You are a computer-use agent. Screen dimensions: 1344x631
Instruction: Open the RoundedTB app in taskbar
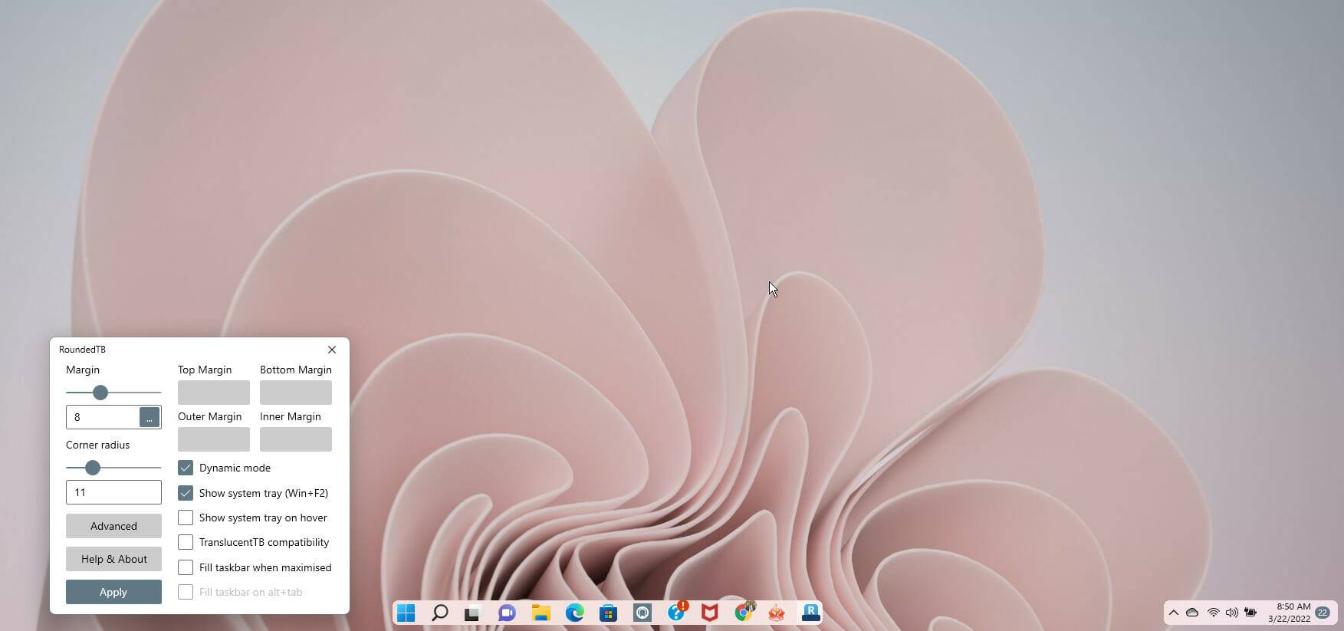[x=810, y=613]
